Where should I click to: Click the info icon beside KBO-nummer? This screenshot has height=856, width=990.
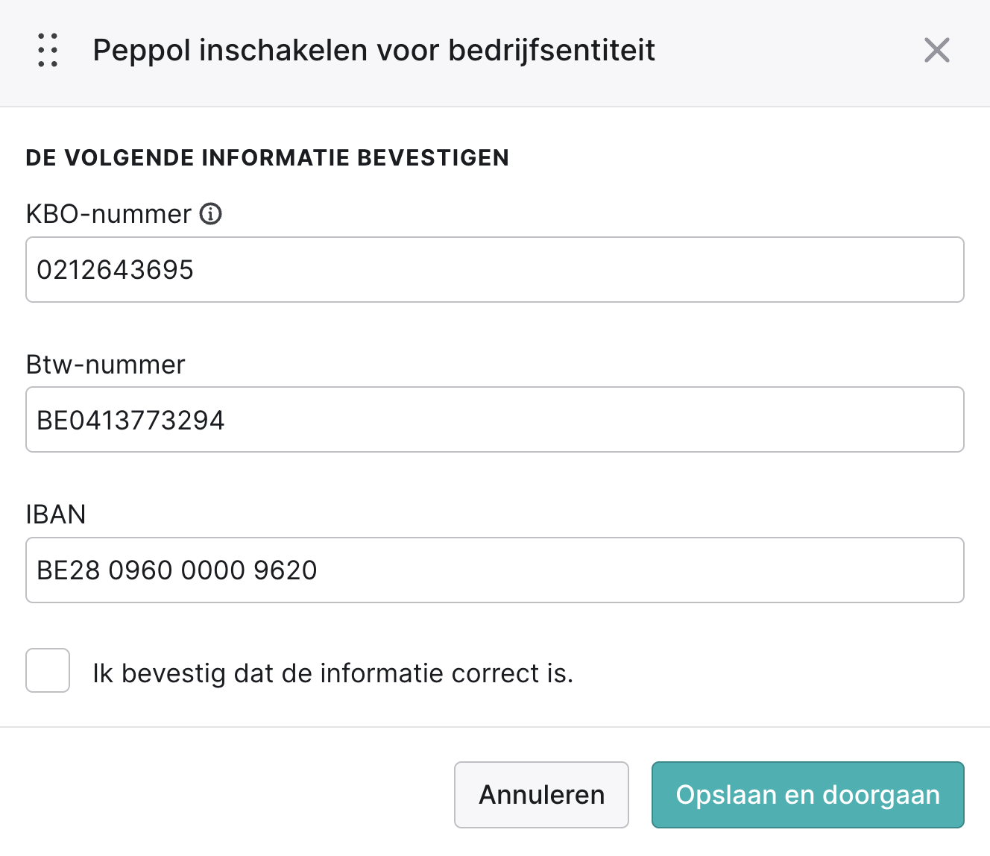tap(212, 214)
